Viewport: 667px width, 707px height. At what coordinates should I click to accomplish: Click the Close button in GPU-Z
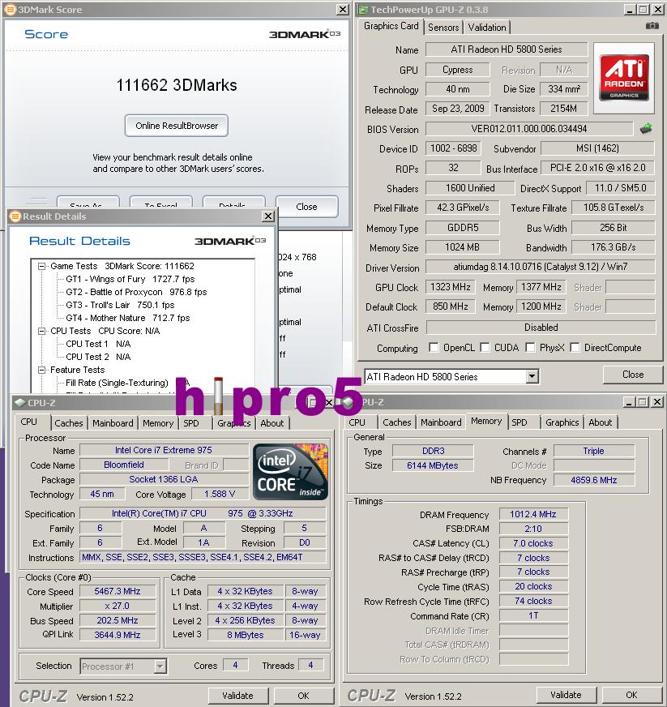click(633, 375)
